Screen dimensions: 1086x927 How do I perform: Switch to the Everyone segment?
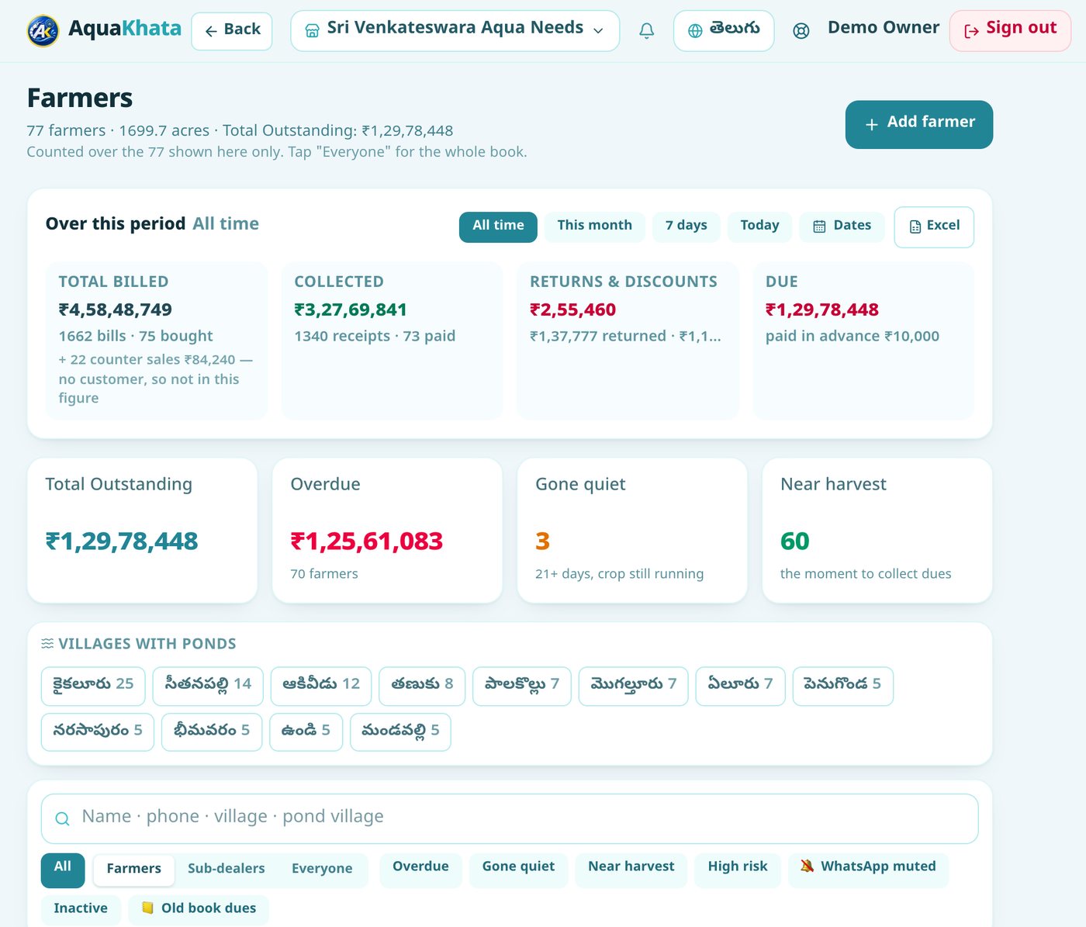pyautogui.click(x=322, y=870)
